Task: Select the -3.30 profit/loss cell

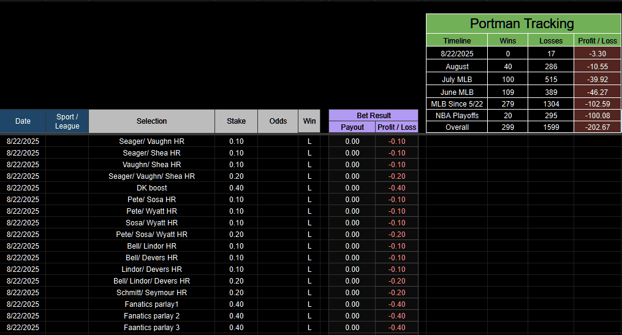Action: 597,53
